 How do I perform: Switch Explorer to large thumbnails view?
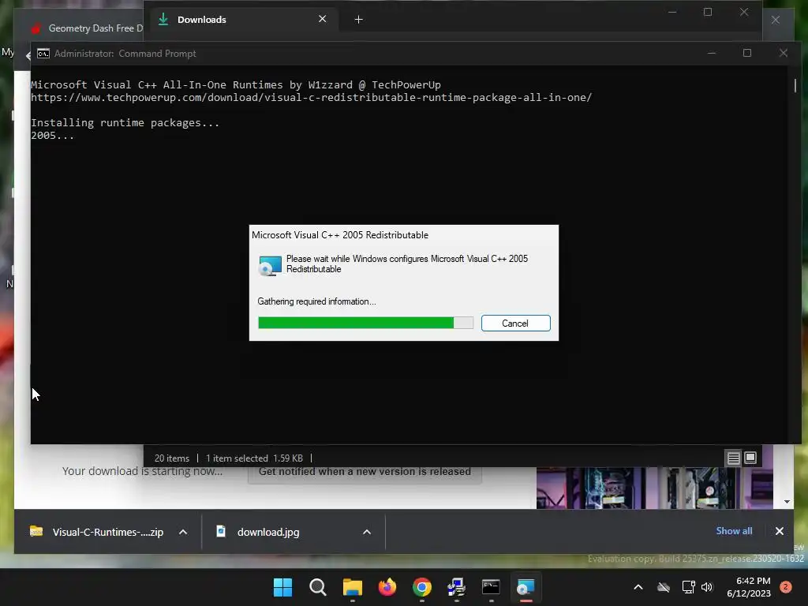[x=750, y=458]
